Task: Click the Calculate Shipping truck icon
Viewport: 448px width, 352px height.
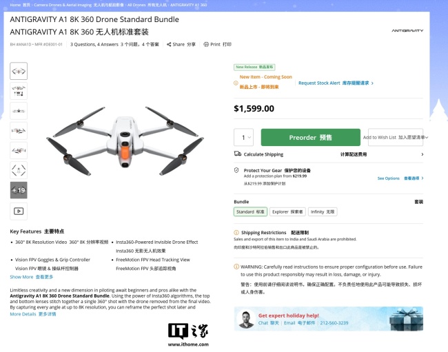Action: (238, 154)
